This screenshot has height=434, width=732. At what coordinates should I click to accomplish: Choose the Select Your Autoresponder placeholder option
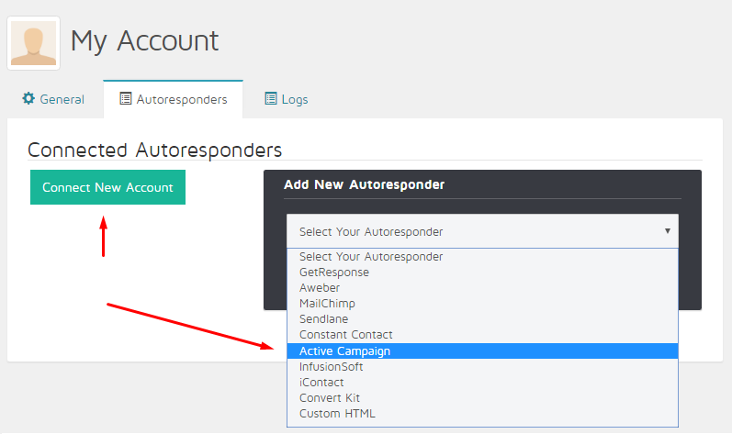coord(482,257)
